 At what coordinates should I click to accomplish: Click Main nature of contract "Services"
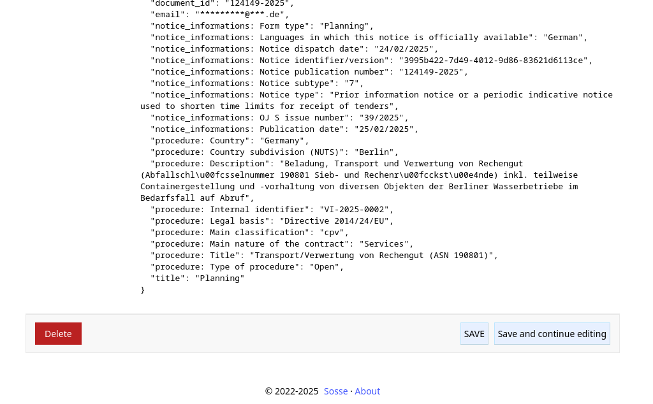click(384, 244)
